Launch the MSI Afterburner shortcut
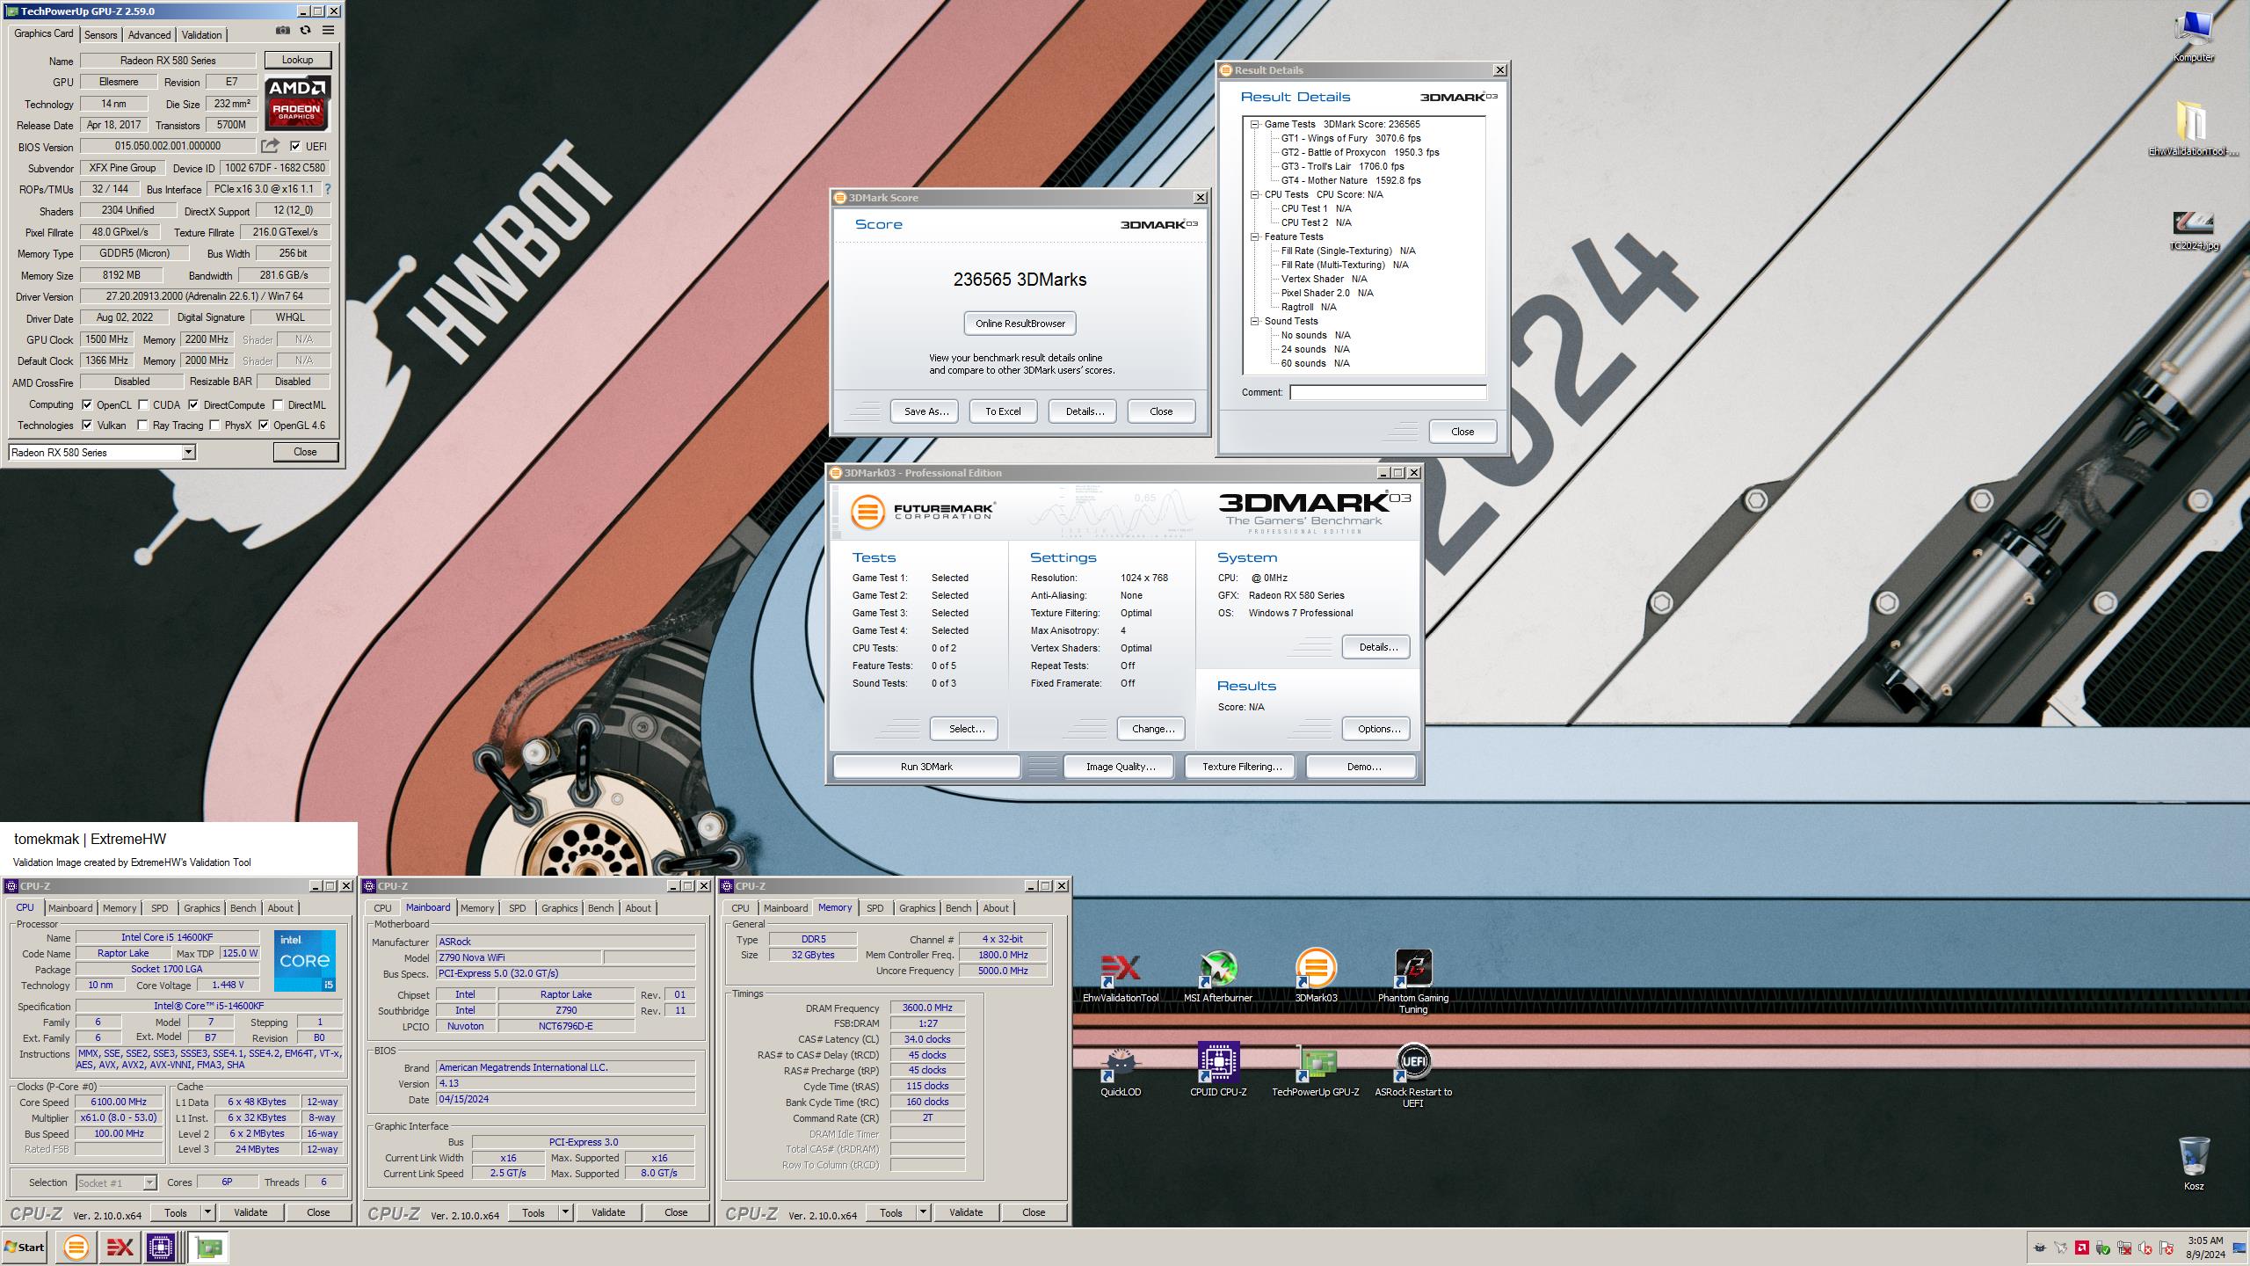The height and width of the screenshot is (1266, 2250). [x=1218, y=976]
